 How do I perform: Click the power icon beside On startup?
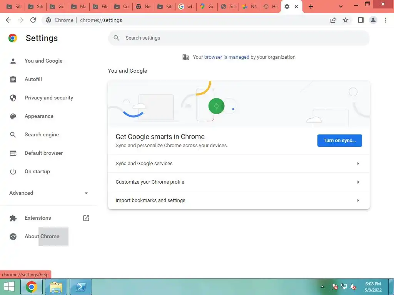coord(13,172)
